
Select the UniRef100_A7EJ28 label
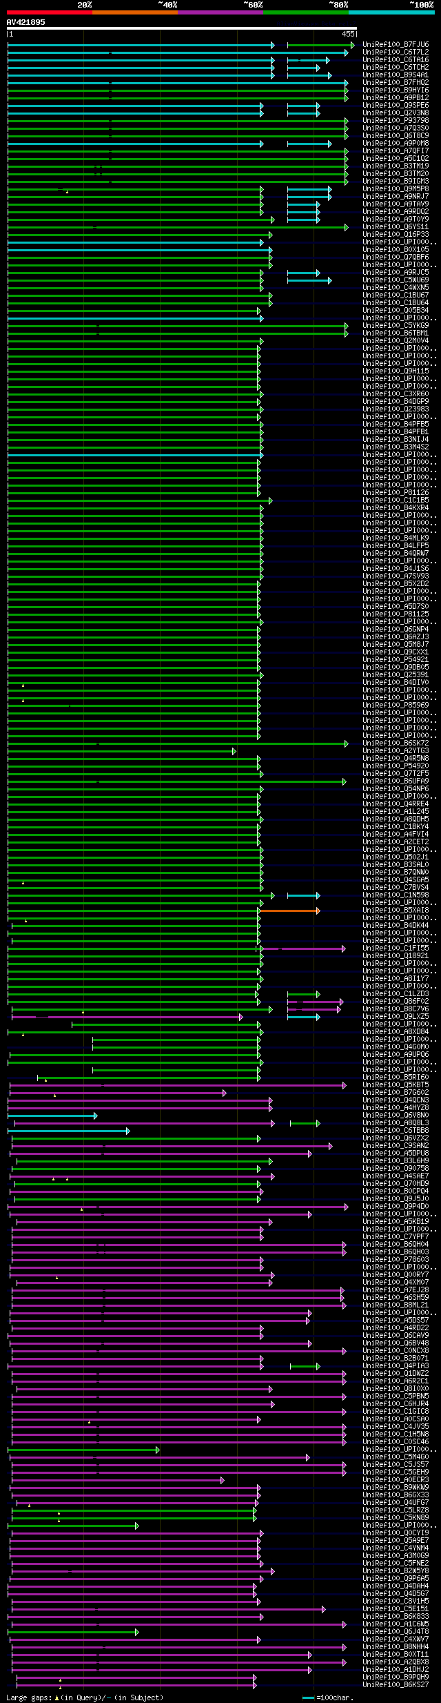click(x=396, y=1290)
